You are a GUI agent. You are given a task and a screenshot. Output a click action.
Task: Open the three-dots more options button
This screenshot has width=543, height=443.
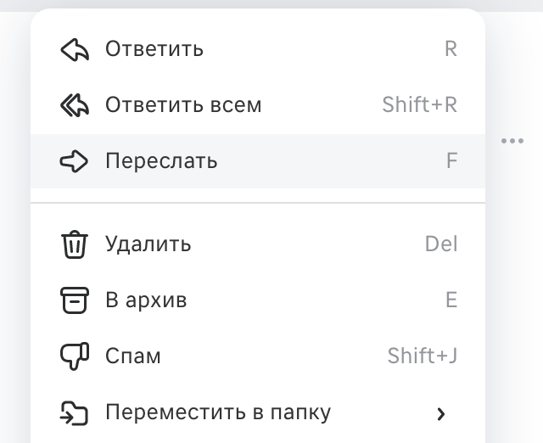point(512,141)
